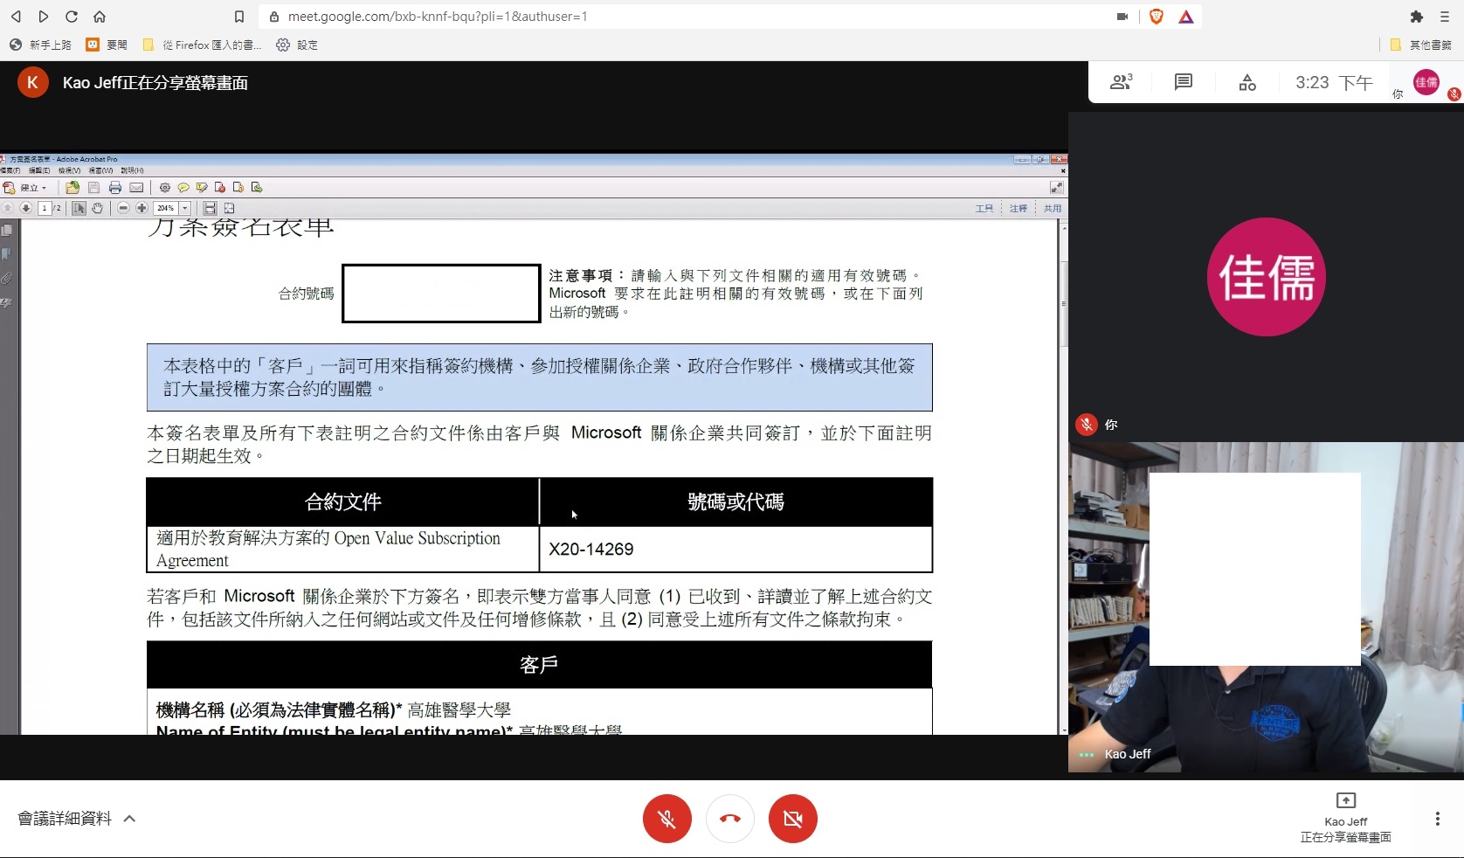The image size is (1464, 858).
Task: Open Acrobat 204% zoom dropdown
Action: [x=185, y=208]
